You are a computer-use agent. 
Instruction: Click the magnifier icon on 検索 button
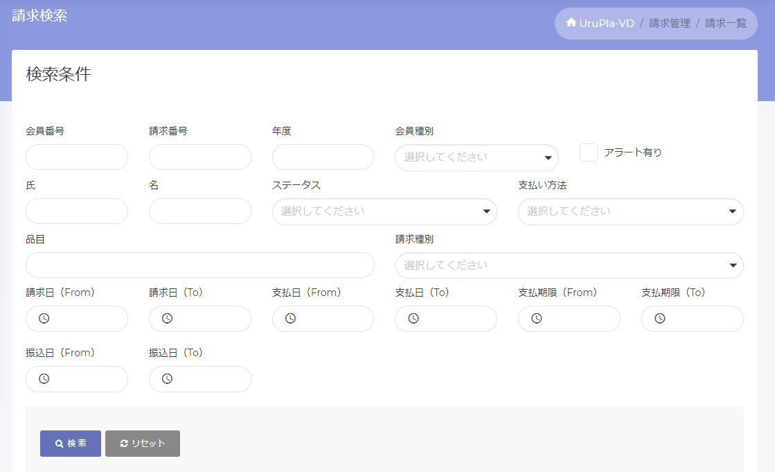(x=59, y=444)
